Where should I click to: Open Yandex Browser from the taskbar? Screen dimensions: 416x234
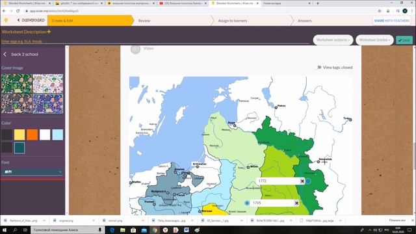(x=165, y=229)
